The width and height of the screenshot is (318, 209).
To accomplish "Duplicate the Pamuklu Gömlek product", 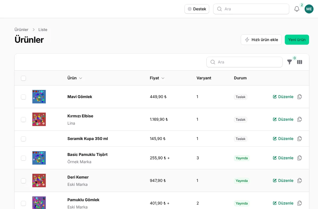I will 299,203.
